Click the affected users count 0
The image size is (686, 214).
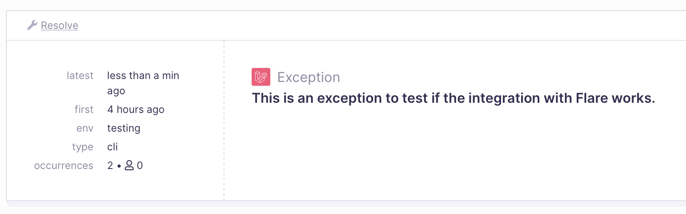pyautogui.click(x=140, y=166)
